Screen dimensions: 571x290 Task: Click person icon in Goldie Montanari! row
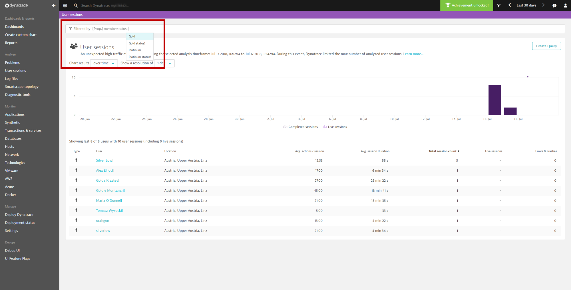(76, 190)
